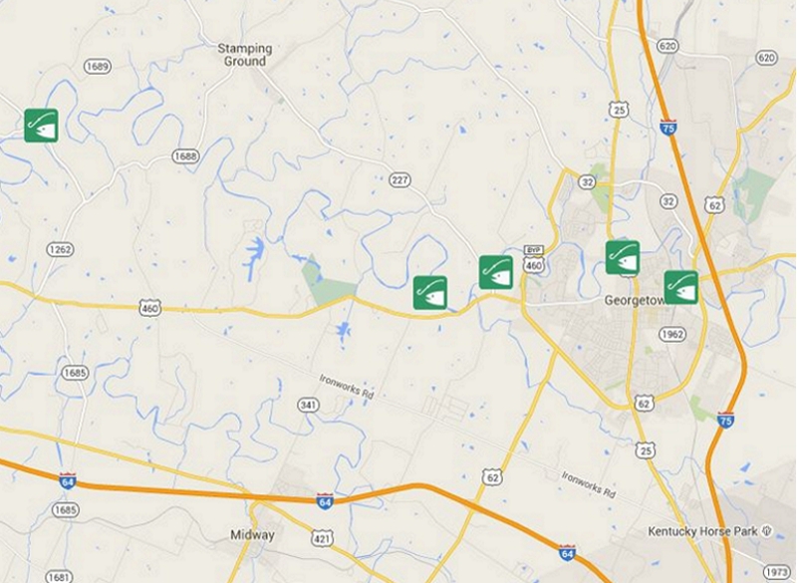
Task: Click the Kentucky Horse Park label
Action: (703, 531)
